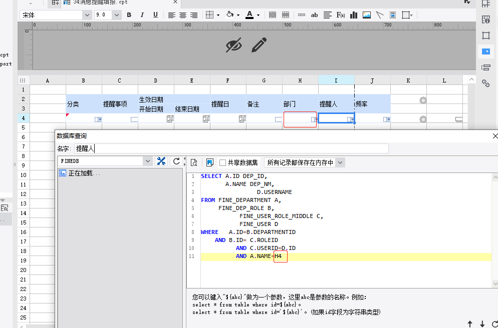
Task: Switch to the 34消息提醒填报.cpt tab
Action: pos(100,2)
